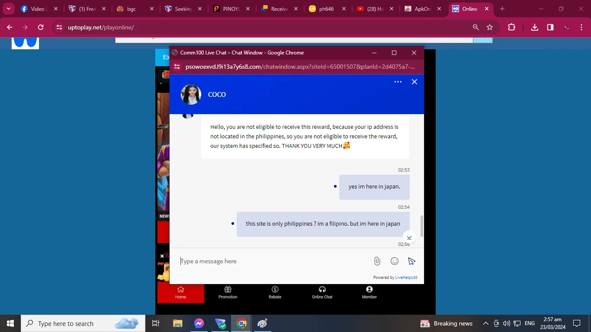This screenshot has width=591, height=332.
Task: Open Paint app from taskbar
Action: (x=263, y=323)
